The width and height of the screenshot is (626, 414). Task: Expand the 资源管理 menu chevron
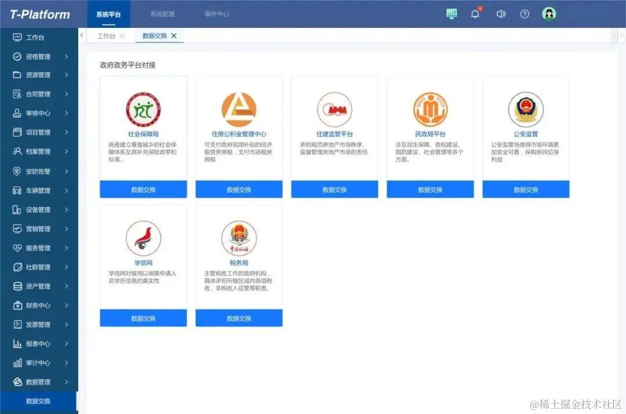[x=67, y=75]
